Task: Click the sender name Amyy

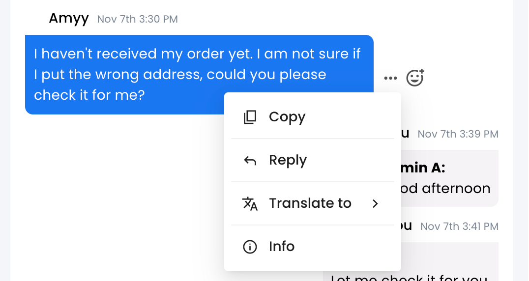Action: [x=69, y=19]
